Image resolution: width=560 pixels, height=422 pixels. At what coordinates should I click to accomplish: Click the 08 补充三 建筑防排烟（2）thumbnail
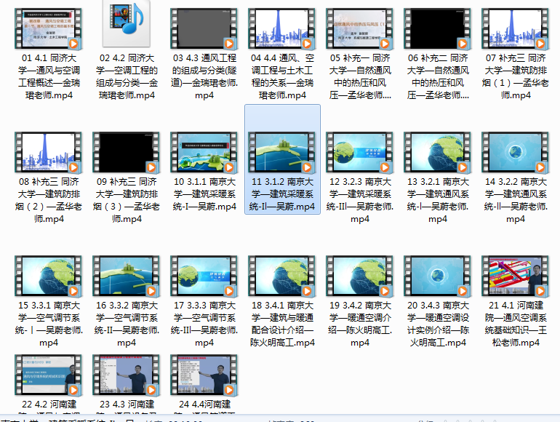(49, 152)
